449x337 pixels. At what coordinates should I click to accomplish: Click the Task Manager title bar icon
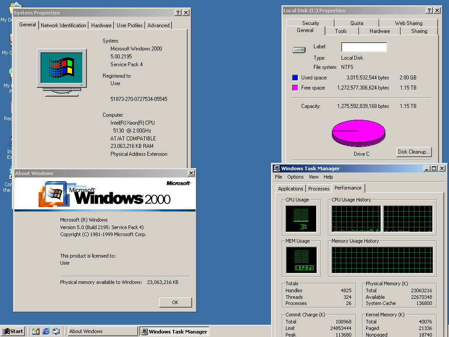[x=277, y=168]
